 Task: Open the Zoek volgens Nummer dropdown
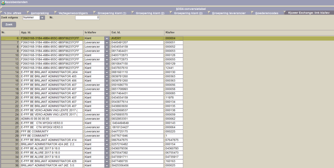point(42,18)
